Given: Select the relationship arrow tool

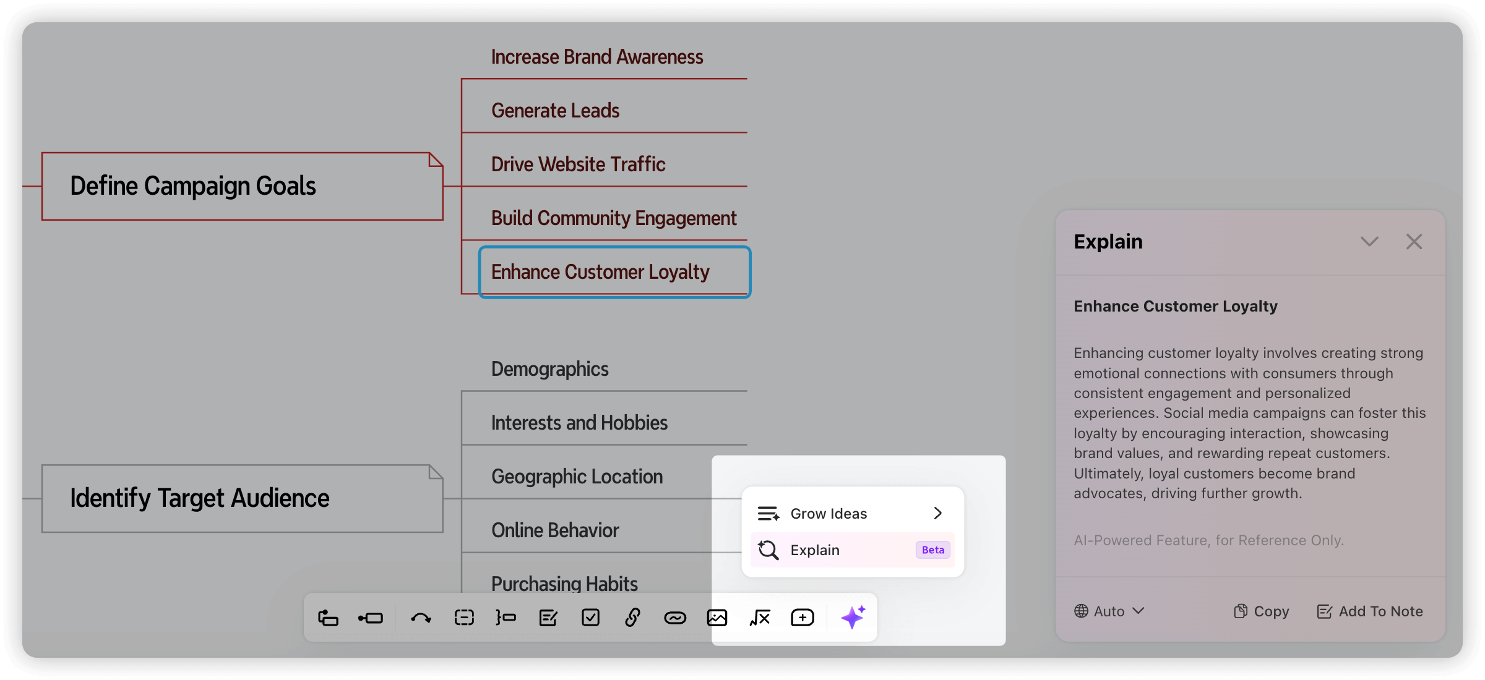Looking at the screenshot, I should (421, 617).
